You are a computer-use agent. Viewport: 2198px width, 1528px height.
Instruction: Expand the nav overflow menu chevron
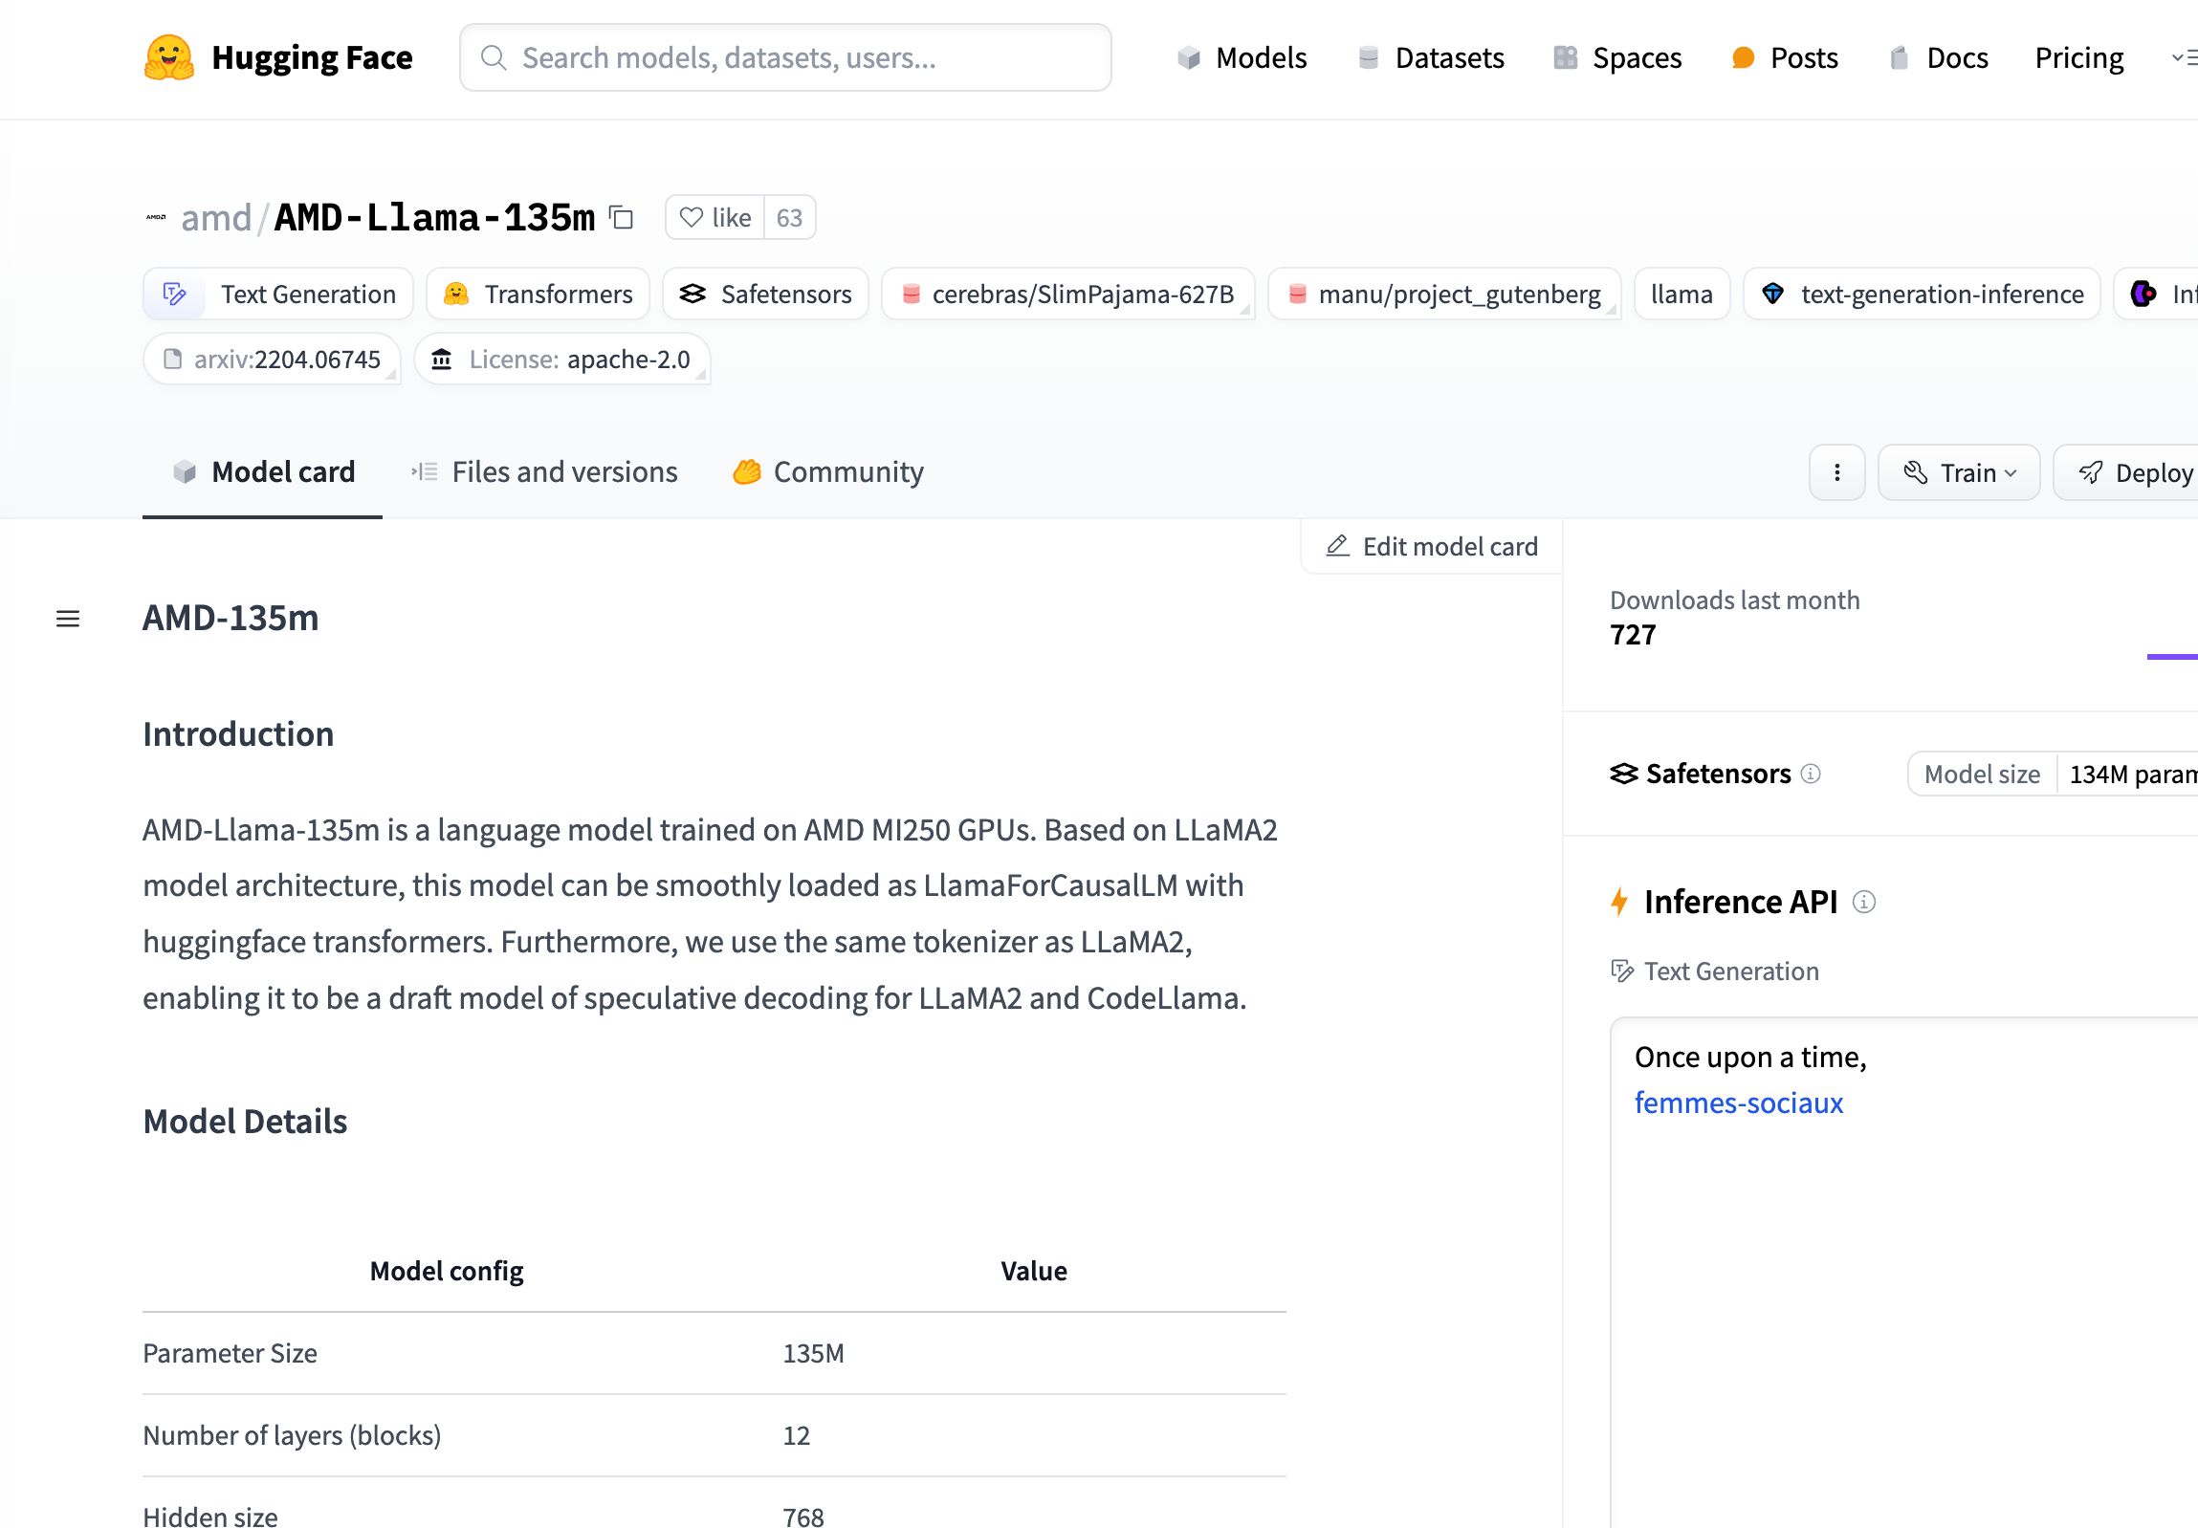2184,57
